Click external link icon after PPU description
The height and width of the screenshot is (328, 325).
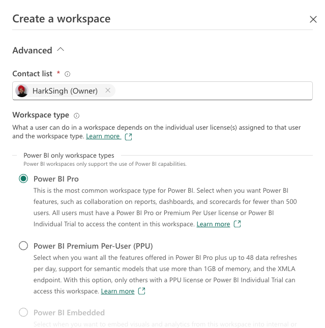(x=142, y=291)
